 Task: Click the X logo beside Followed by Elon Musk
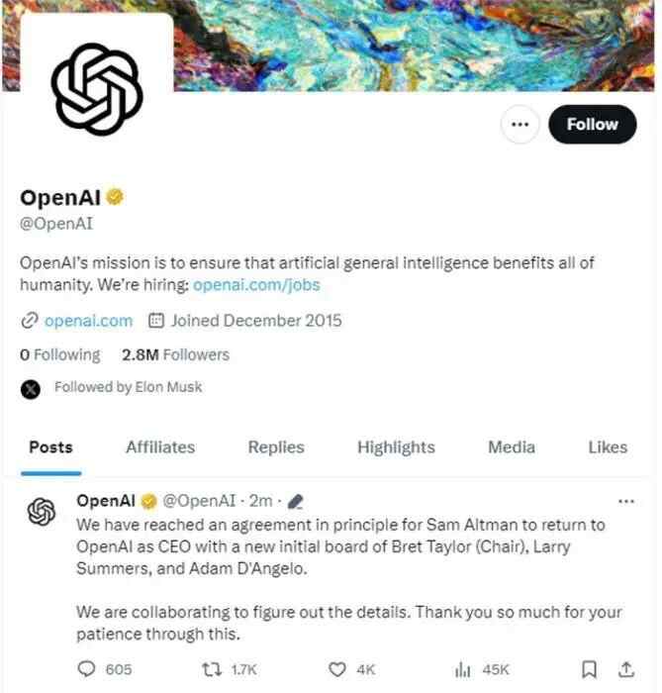[31, 388]
